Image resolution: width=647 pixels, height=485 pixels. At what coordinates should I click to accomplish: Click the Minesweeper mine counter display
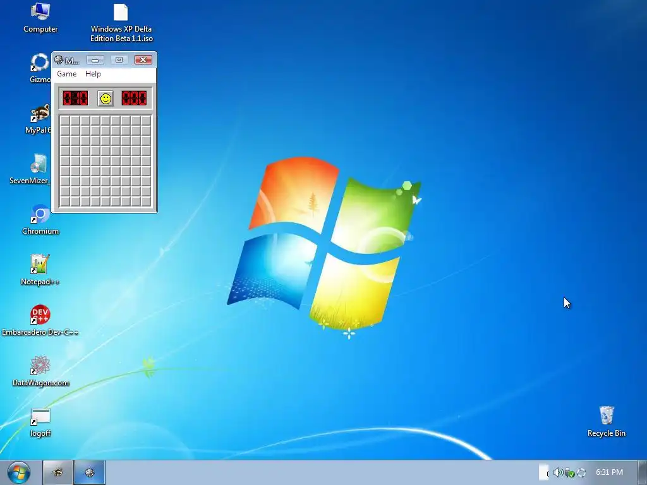75,98
